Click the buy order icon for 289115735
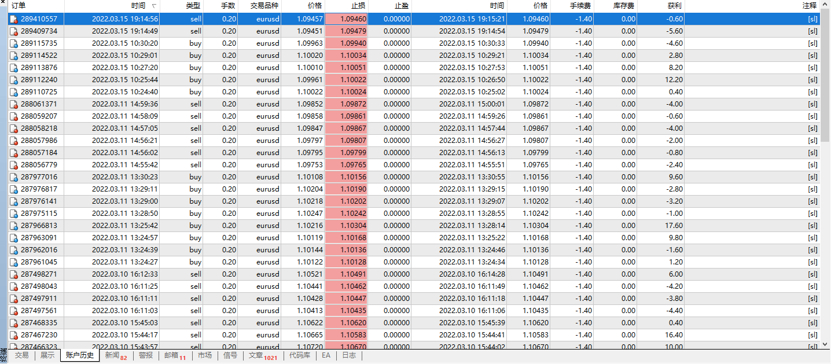The image size is (831, 364). click(x=13, y=43)
